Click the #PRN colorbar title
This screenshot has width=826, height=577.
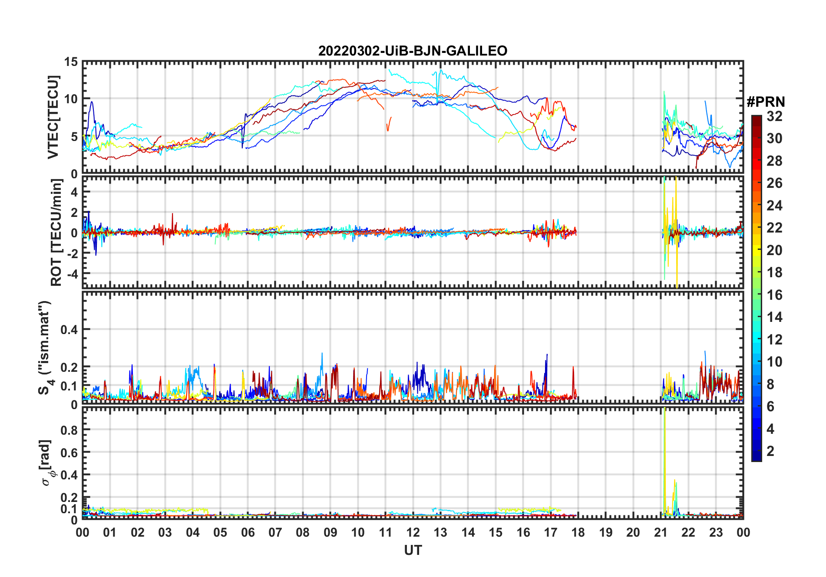pyautogui.click(x=766, y=102)
